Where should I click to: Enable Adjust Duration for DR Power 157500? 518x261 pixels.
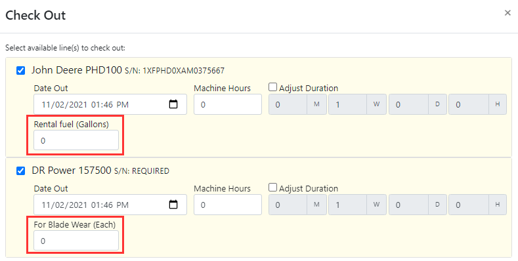(x=272, y=188)
